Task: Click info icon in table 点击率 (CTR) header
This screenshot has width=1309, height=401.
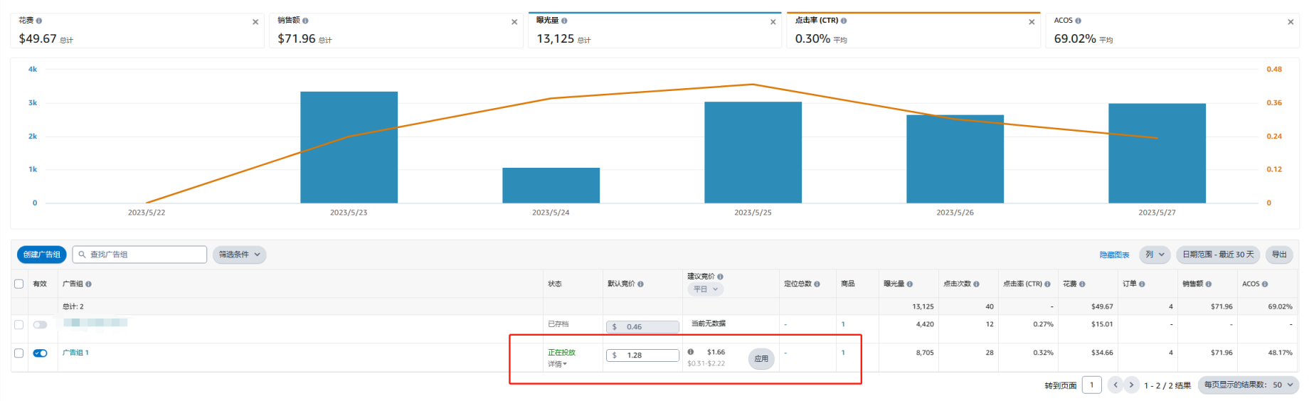Action: (x=1047, y=284)
